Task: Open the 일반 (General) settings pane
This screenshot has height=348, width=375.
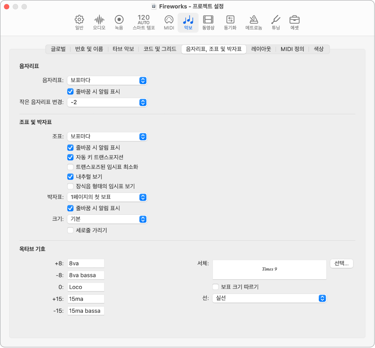Action: pyautogui.click(x=79, y=23)
